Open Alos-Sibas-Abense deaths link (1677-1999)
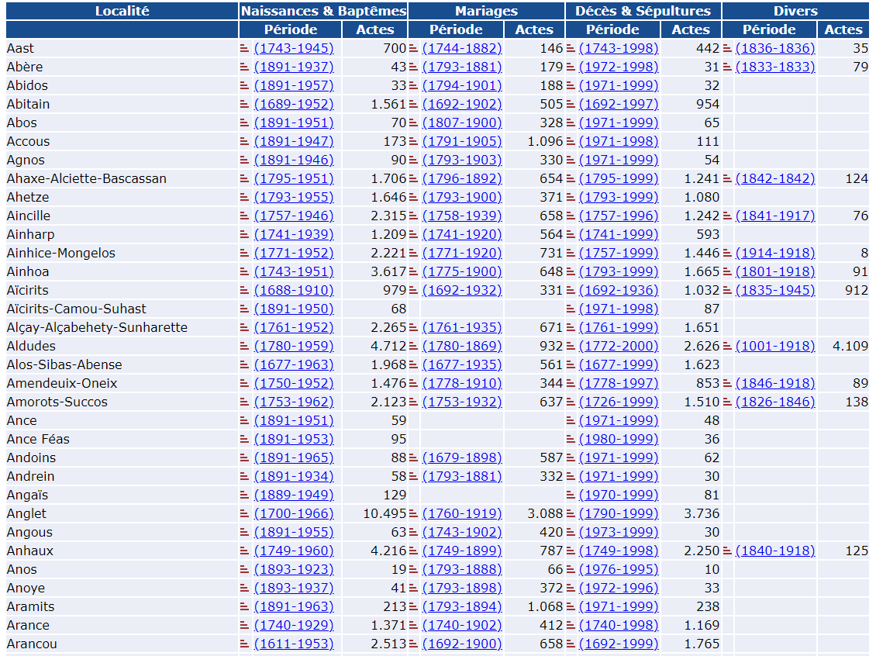The height and width of the screenshot is (656, 876). tap(619, 364)
